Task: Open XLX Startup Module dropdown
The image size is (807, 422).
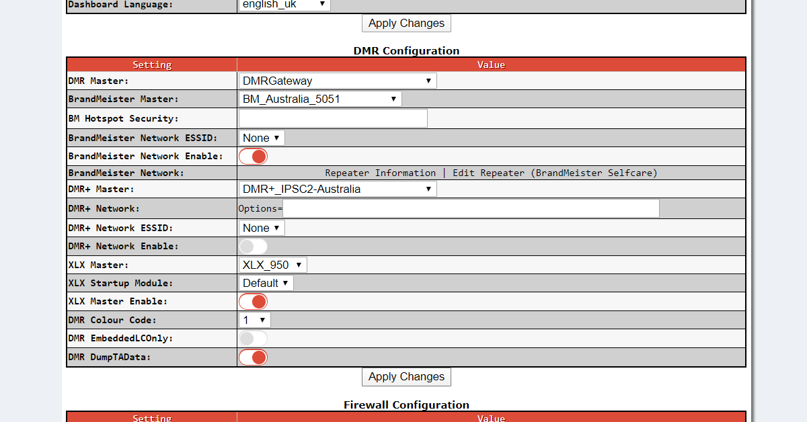Action: pyautogui.click(x=266, y=283)
